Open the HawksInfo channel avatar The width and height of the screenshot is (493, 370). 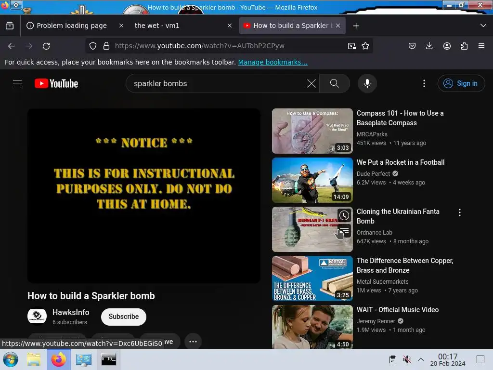[x=37, y=316]
